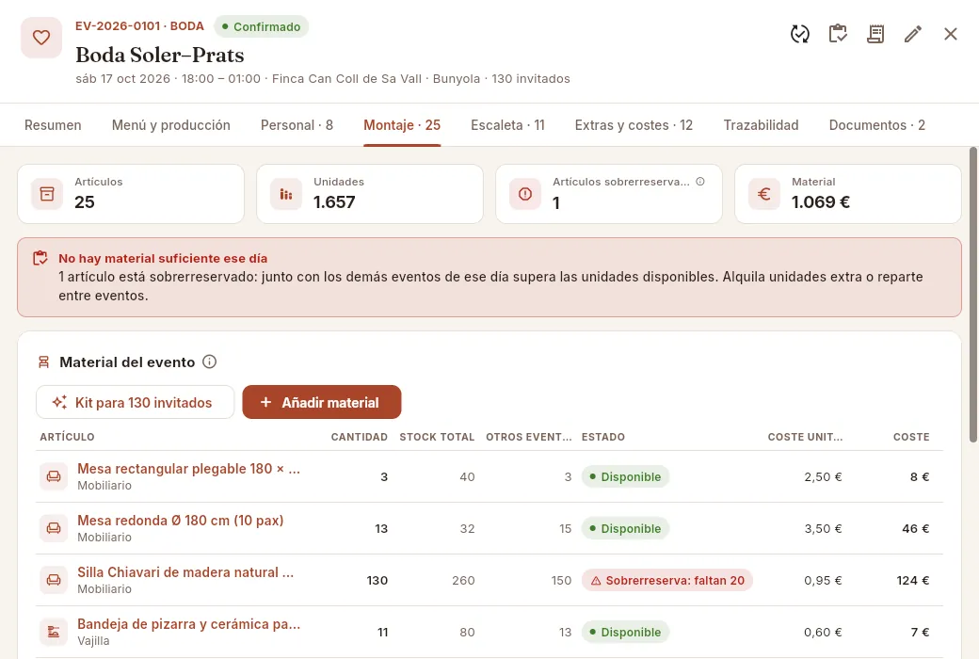The width and height of the screenshot is (979, 659).
Task: Click the heart event-type icon
Action: 41,38
